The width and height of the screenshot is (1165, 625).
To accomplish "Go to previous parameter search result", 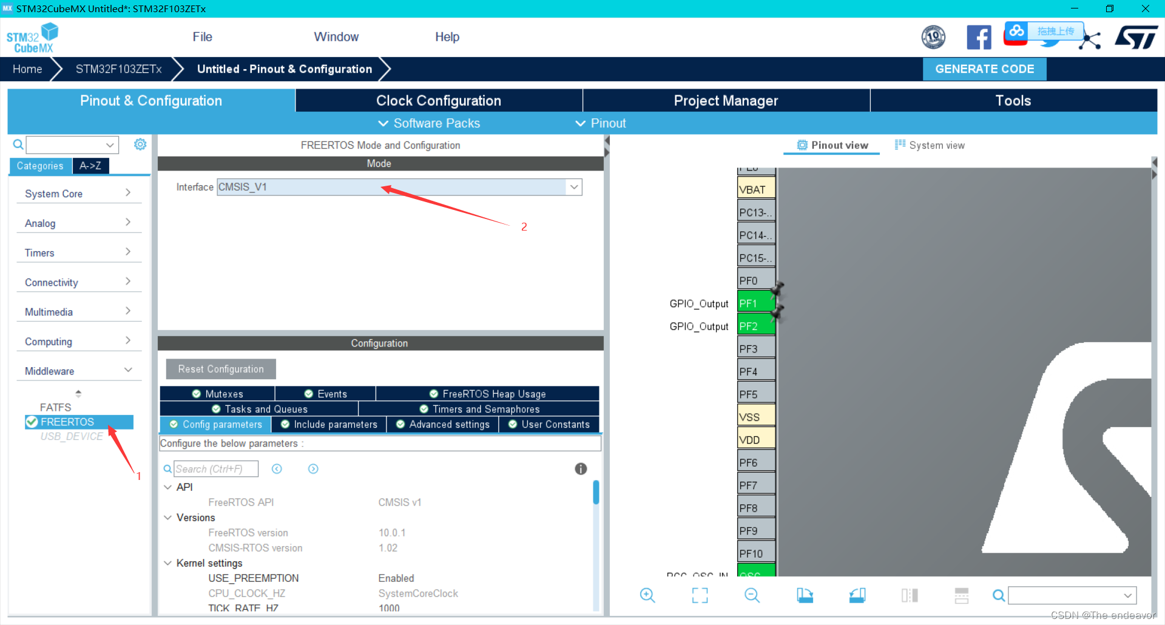I will (x=277, y=469).
